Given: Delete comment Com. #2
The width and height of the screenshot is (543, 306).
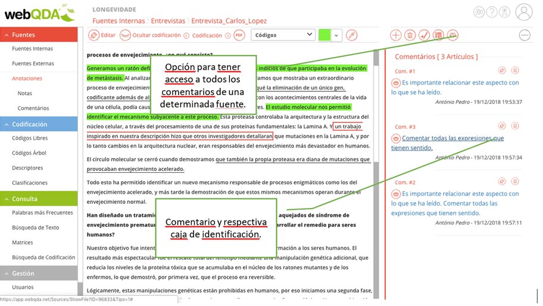Looking at the screenshot, I should [515, 182].
